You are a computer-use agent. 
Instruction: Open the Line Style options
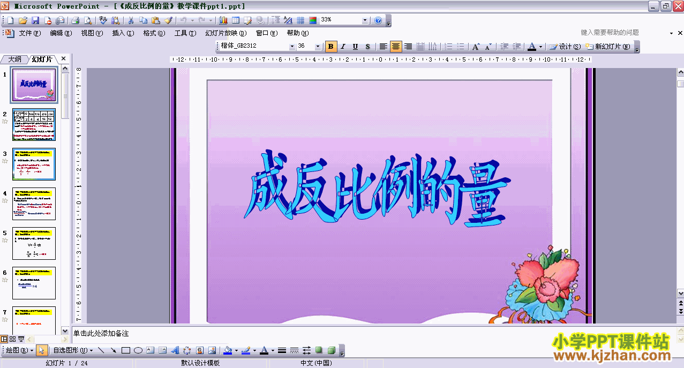(x=282, y=350)
